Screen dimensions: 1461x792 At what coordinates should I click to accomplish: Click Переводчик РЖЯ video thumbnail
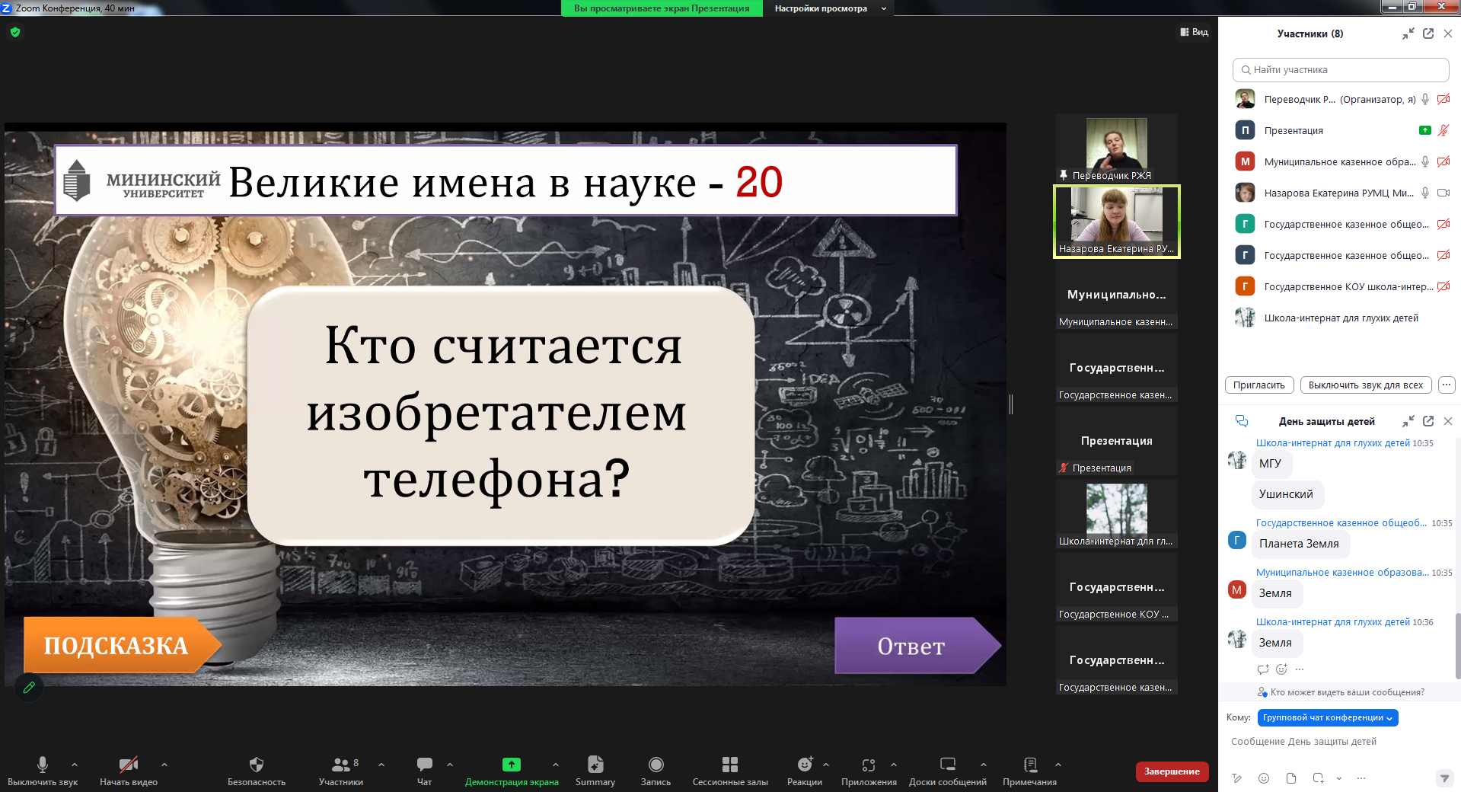1116,148
